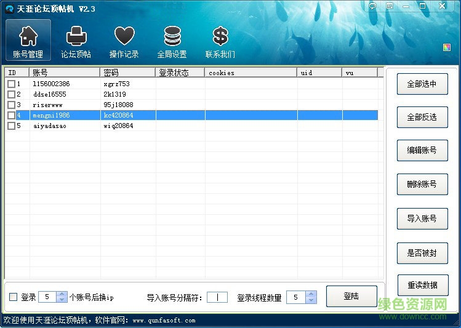This screenshot has width=461, height=328.
Task: Click the app logo in title bar
Action: [9, 9]
